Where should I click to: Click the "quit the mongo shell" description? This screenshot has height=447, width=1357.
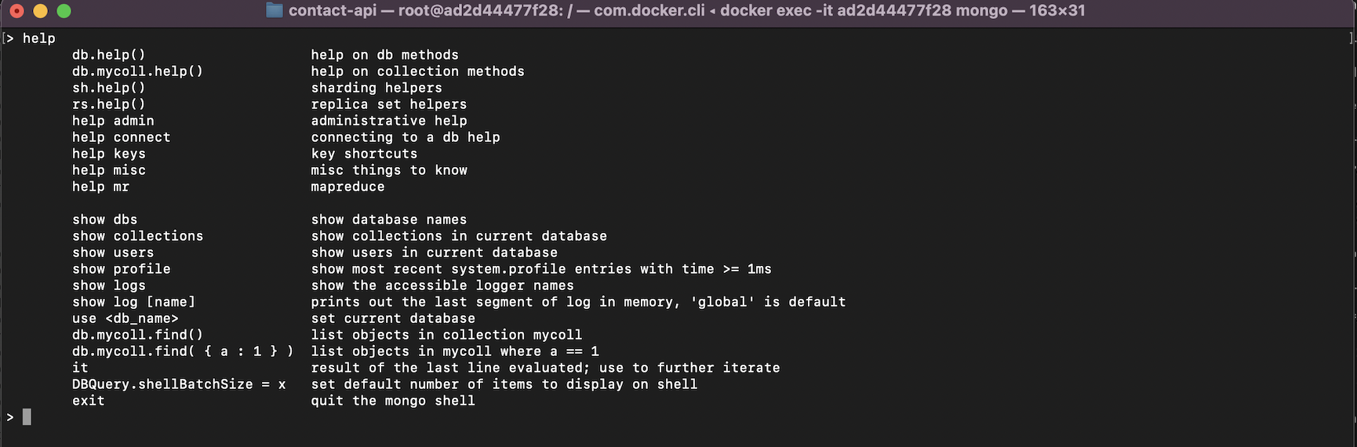pyautogui.click(x=392, y=401)
